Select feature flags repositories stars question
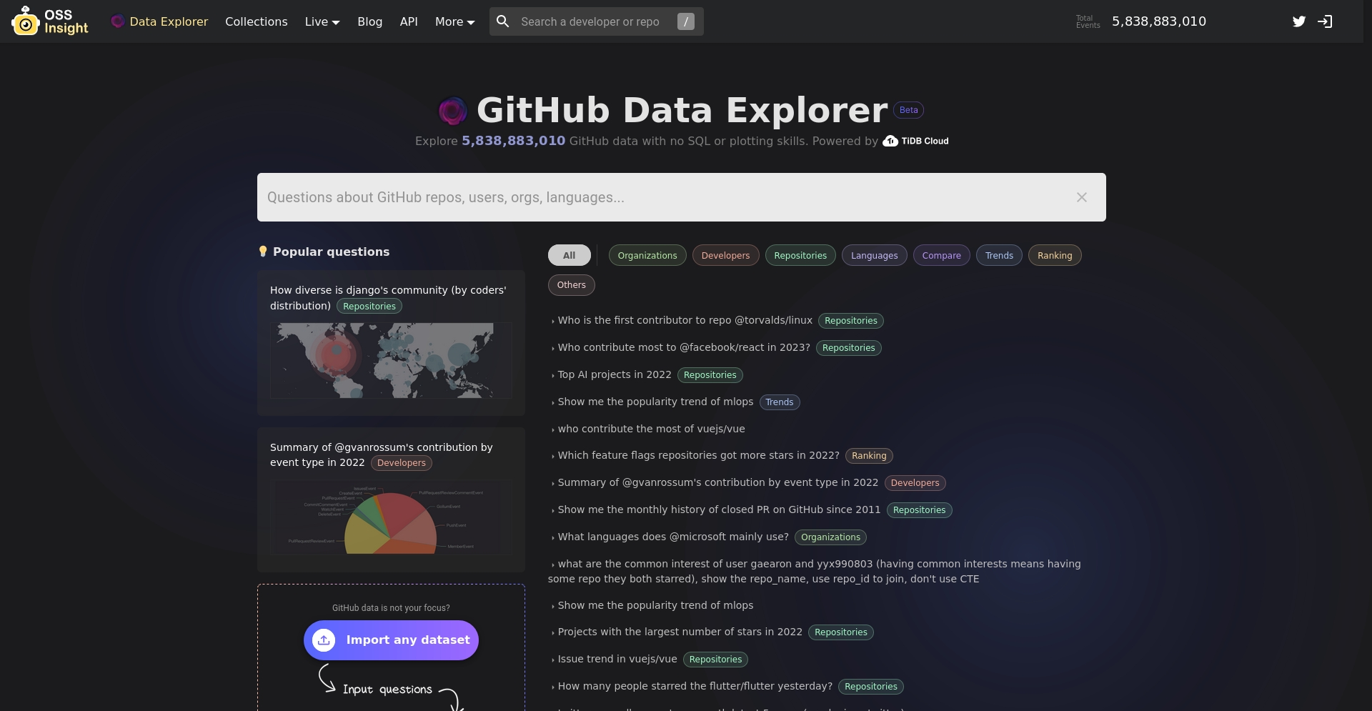 click(x=698, y=455)
